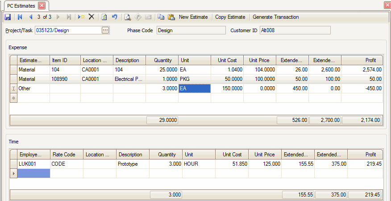
Task: Open the Project/Task lookup ellipsis button
Action: [x=105, y=30]
